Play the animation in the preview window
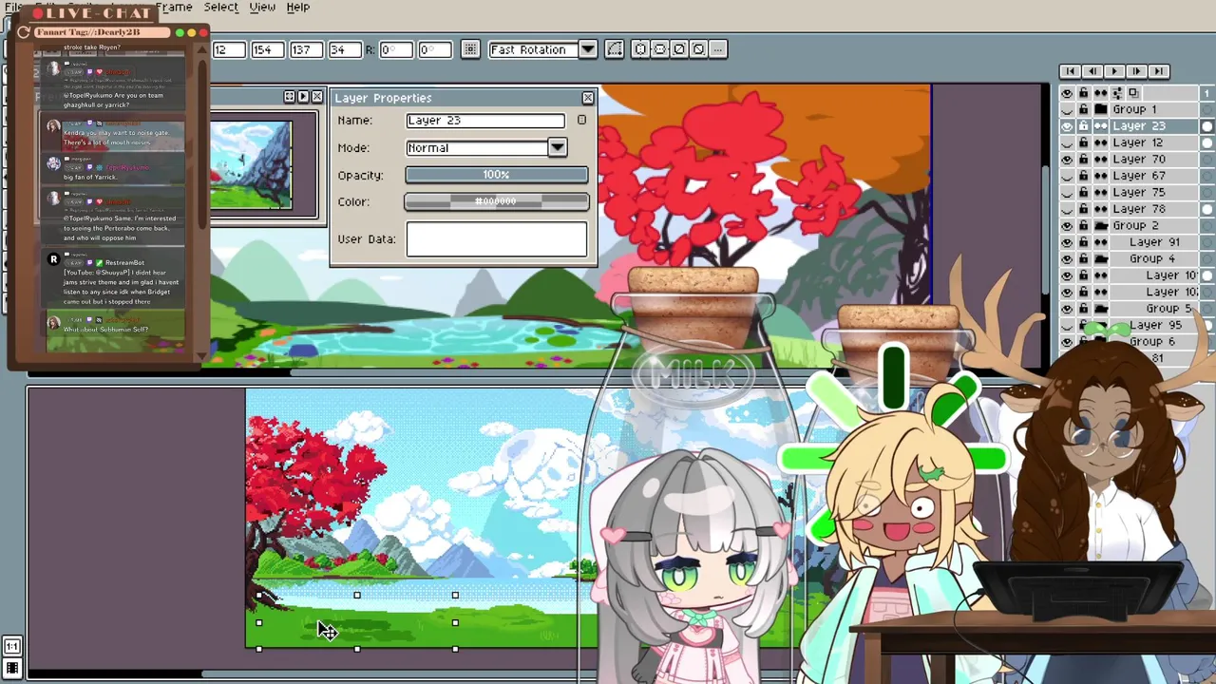Image resolution: width=1216 pixels, height=684 pixels. click(x=303, y=97)
